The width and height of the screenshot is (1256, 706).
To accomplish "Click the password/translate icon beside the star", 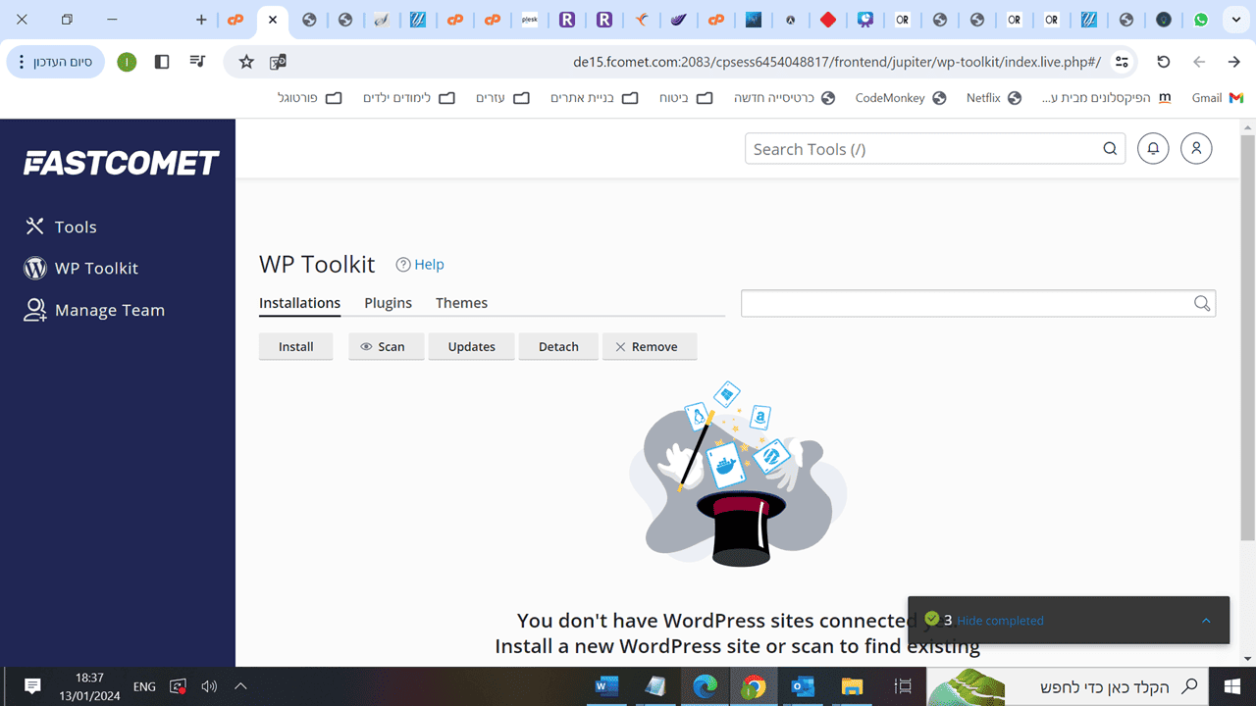I will [278, 62].
